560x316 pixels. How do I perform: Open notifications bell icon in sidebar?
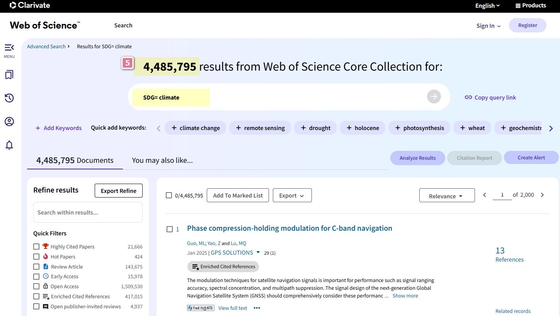[x=9, y=145]
